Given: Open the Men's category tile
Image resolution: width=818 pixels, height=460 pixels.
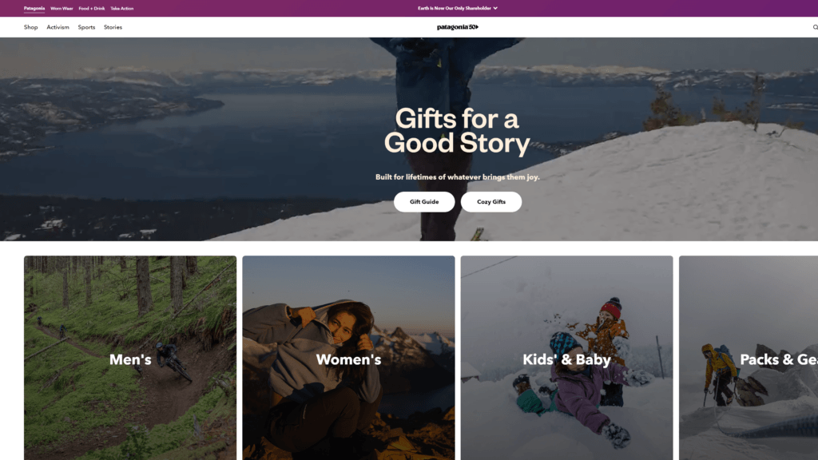Looking at the screenshot, I should click(130, 359).
